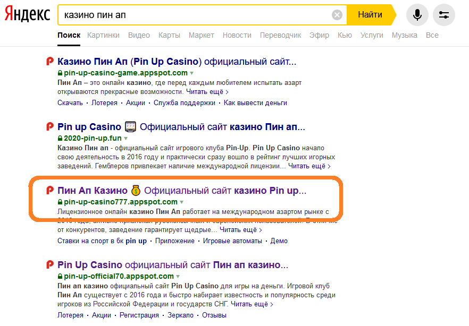Open Акции sitelink under official70 result
469x326 pixels.
pyautogui.click(x=102, y=315)
